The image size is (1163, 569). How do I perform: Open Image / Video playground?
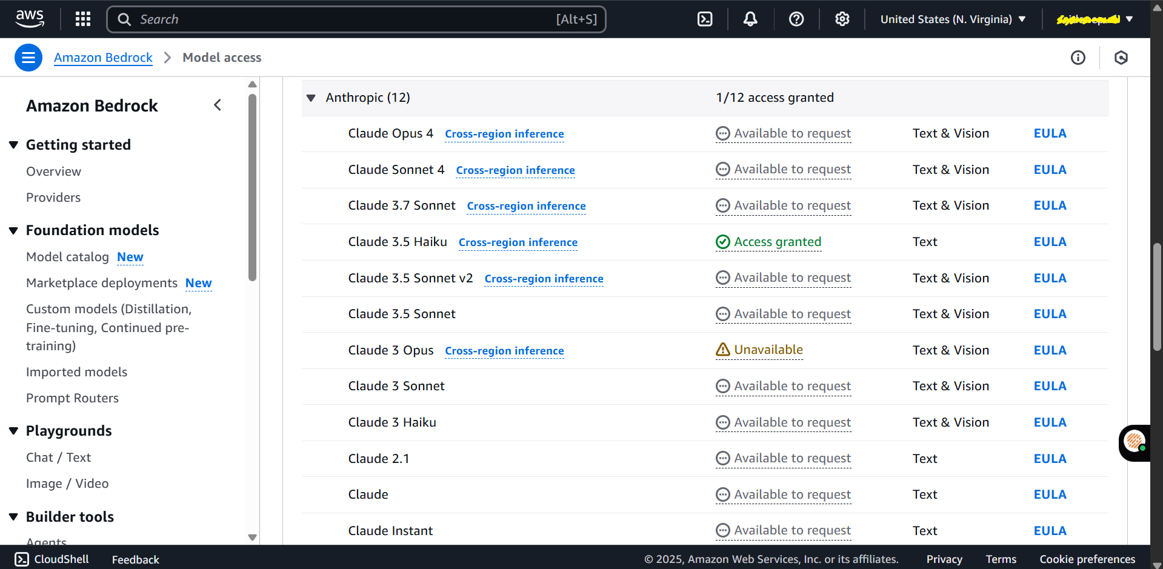tap(67, 484)
